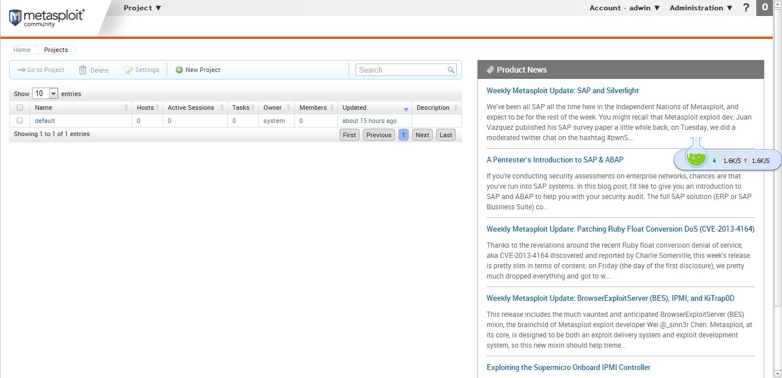Click the search magnifier icon
The width and height of the screenshot is (782, 378).
click(451, 70)
